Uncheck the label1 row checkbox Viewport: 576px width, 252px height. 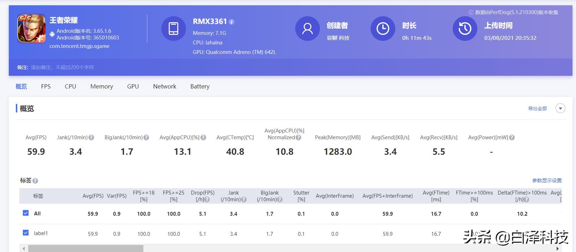(x=26, y=233)
